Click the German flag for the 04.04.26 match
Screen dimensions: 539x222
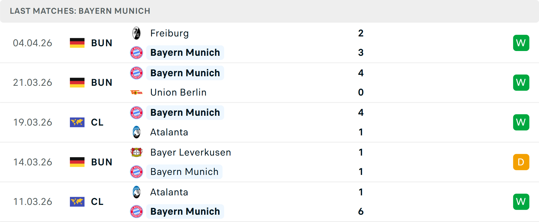77,43
